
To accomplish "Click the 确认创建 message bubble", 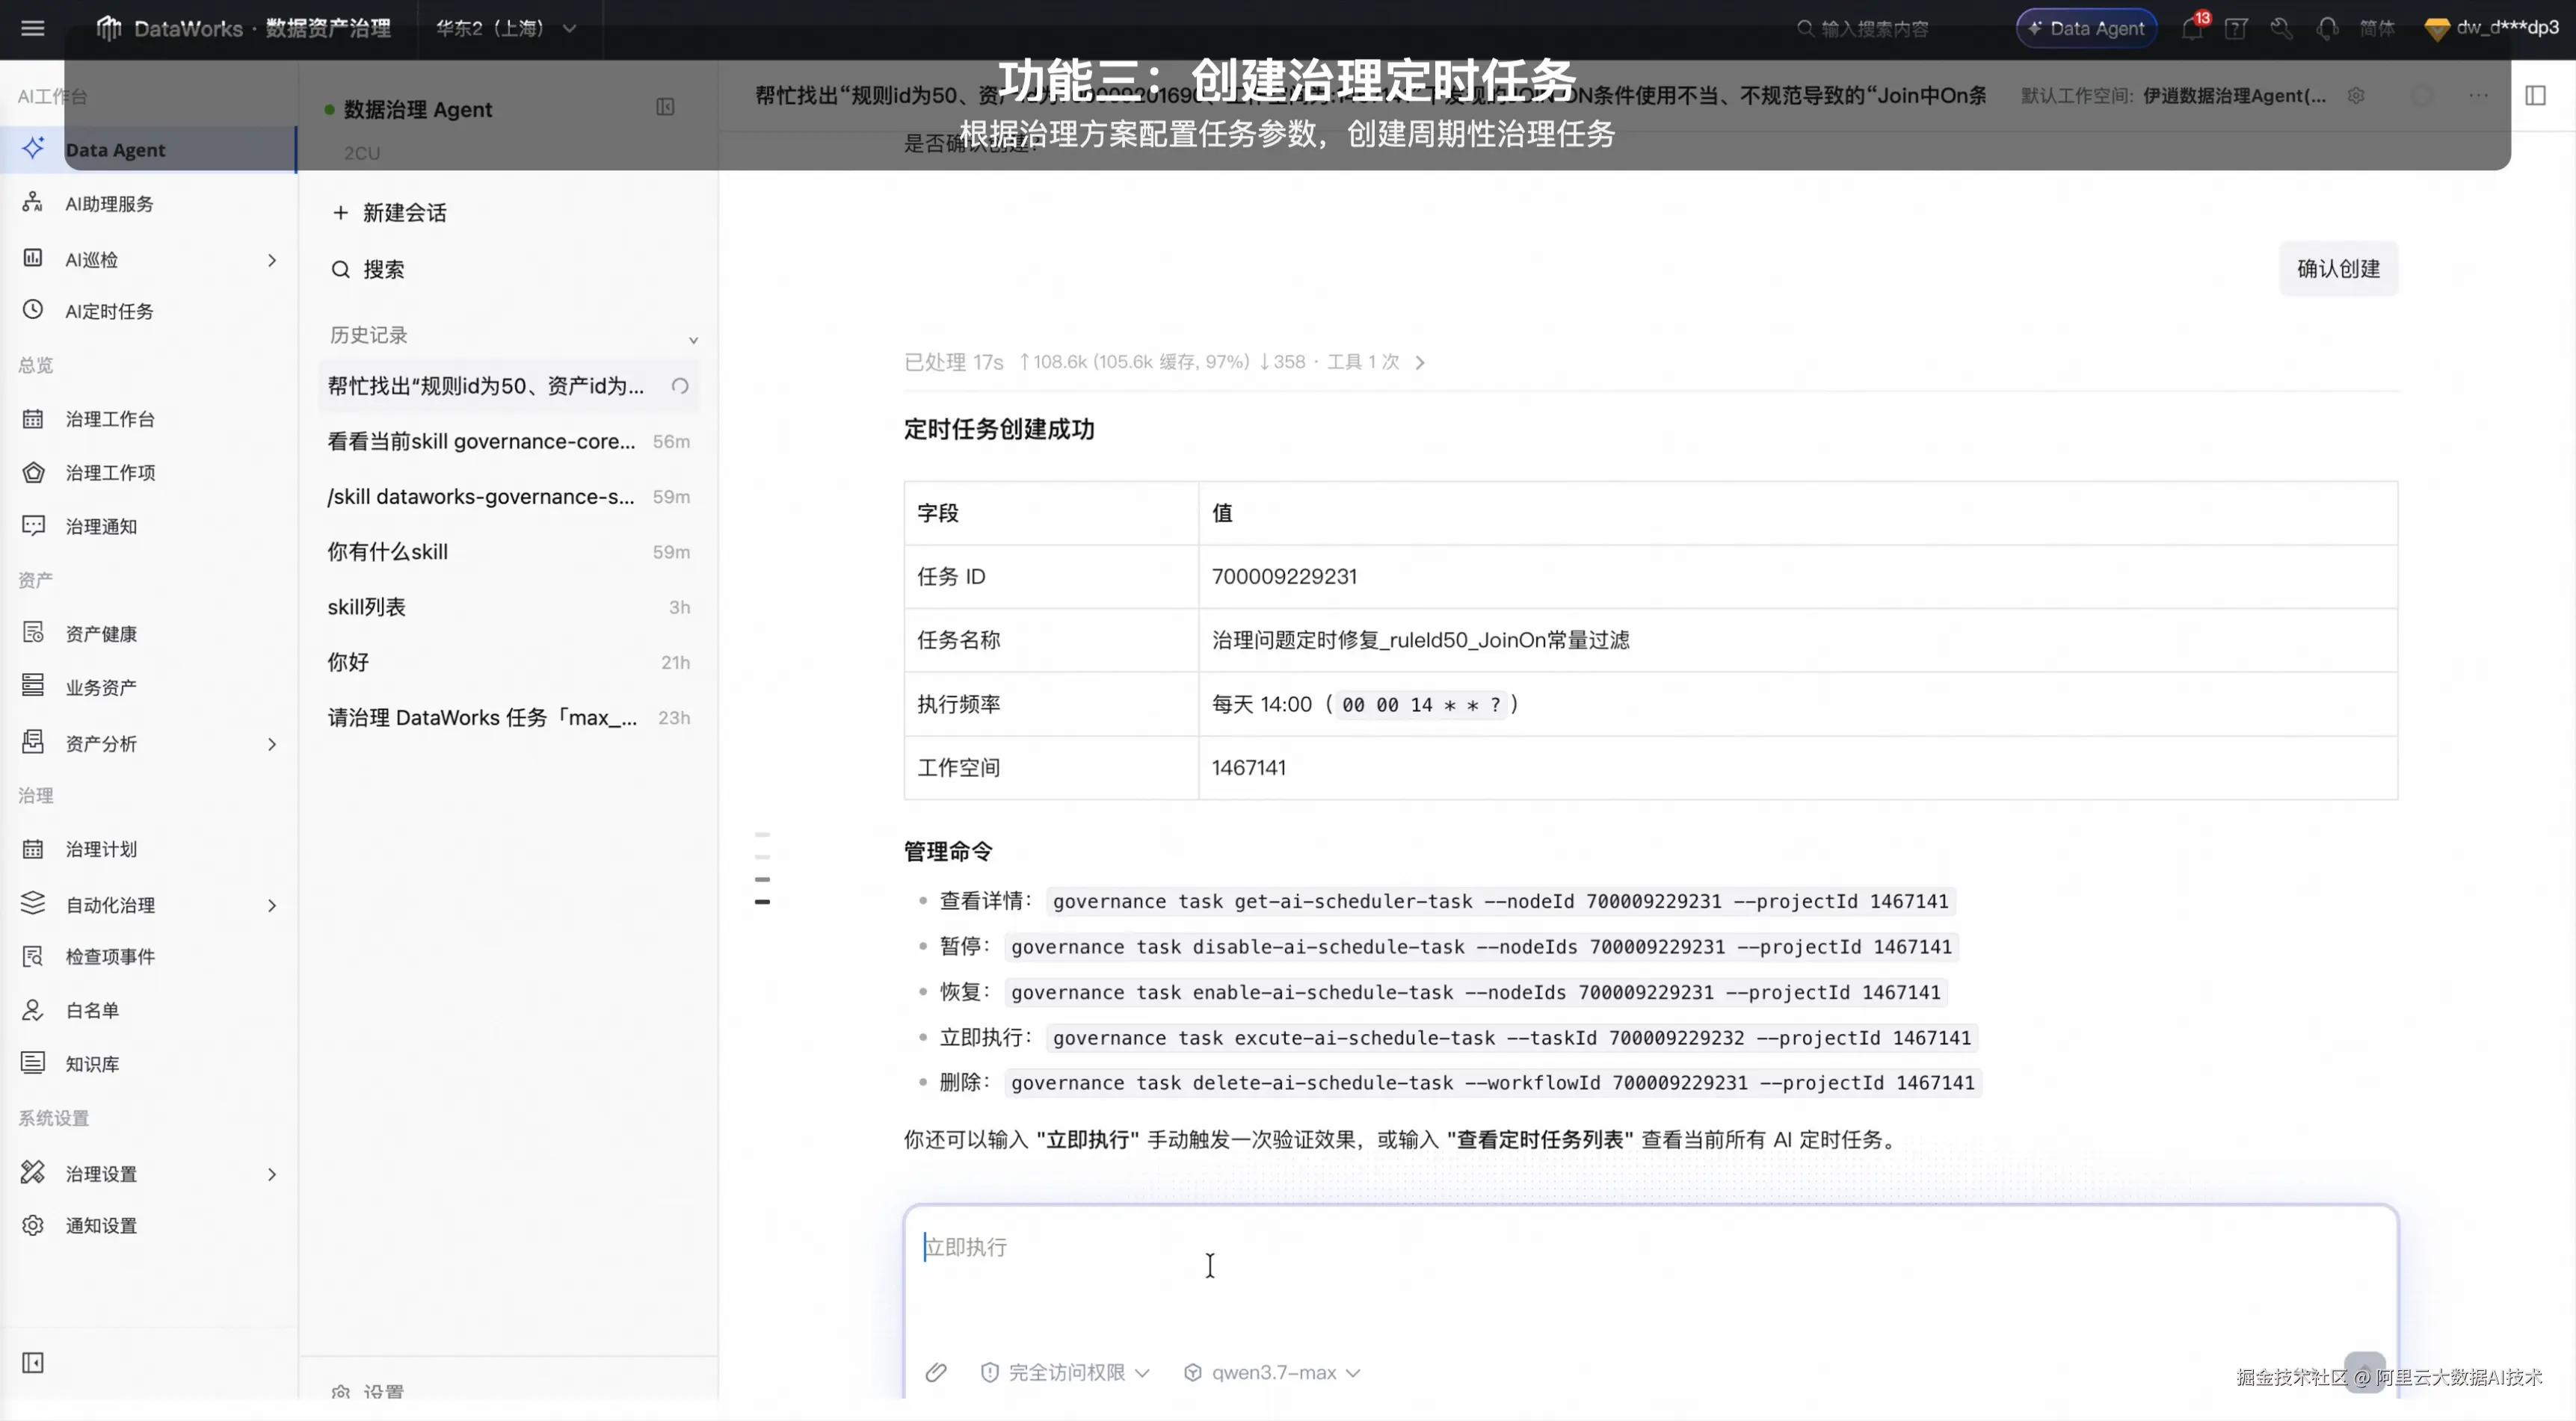I will tap(2338, 269).
